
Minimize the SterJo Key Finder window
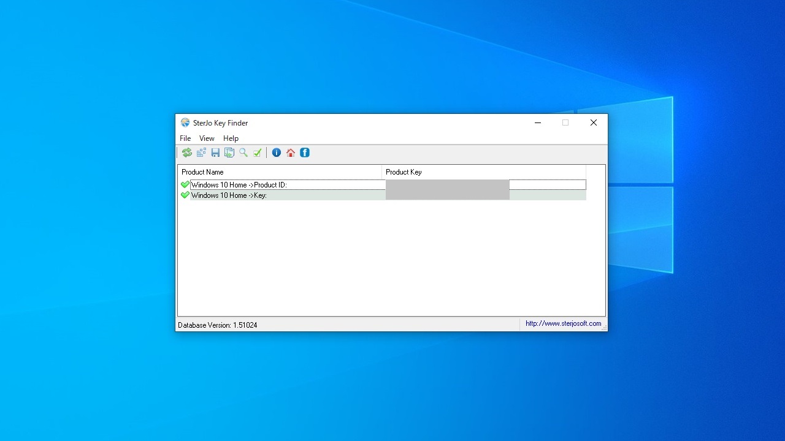(538, 123)
